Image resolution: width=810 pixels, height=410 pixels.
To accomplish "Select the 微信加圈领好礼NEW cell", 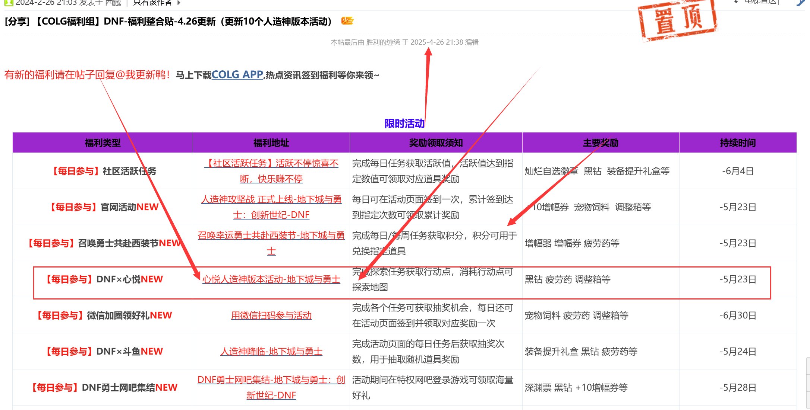I will click(103, 315).
